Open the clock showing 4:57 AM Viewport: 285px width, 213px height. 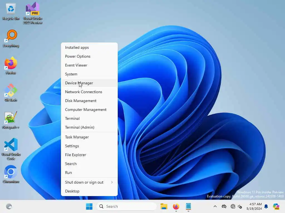pos(254,206)
